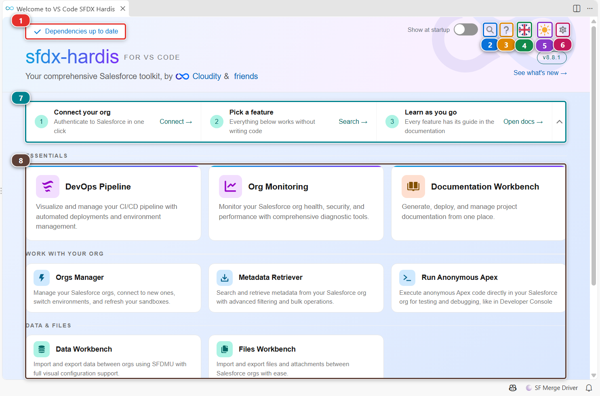Close the Welcome to VS Code SFDX Hardis tab
Image resolution: width=600 pixels, height=396 pixels.
123,8
